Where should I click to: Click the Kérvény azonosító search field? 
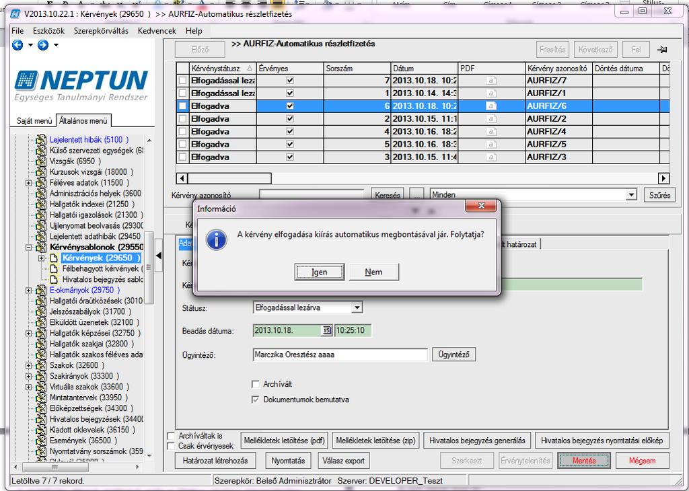pos(312,194)
